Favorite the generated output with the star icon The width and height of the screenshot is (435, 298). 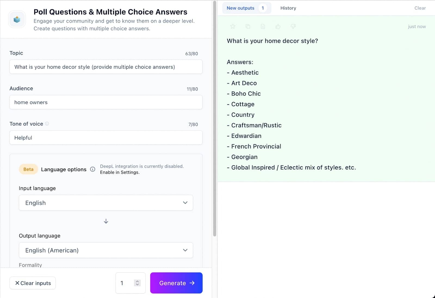coord(233,26)
